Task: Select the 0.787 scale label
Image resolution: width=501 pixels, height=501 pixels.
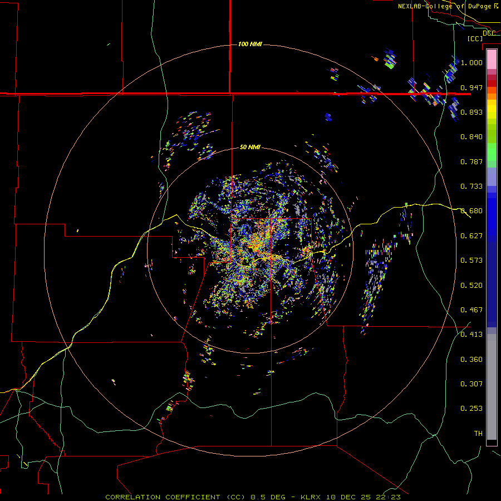Action: (x=471, y=161)
